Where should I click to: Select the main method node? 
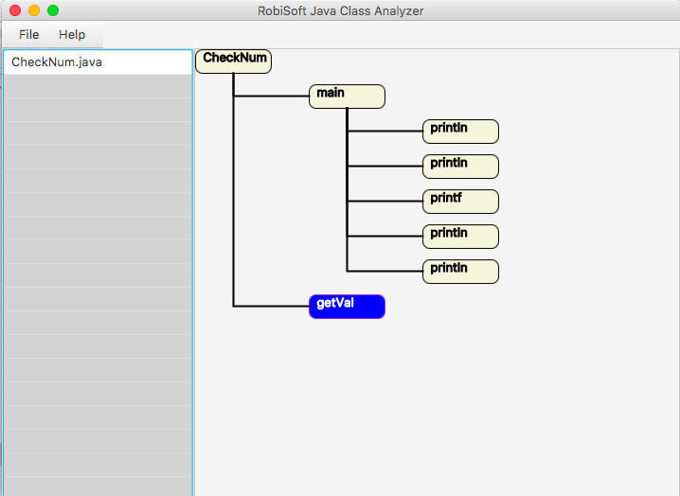[x=347, y=97]
